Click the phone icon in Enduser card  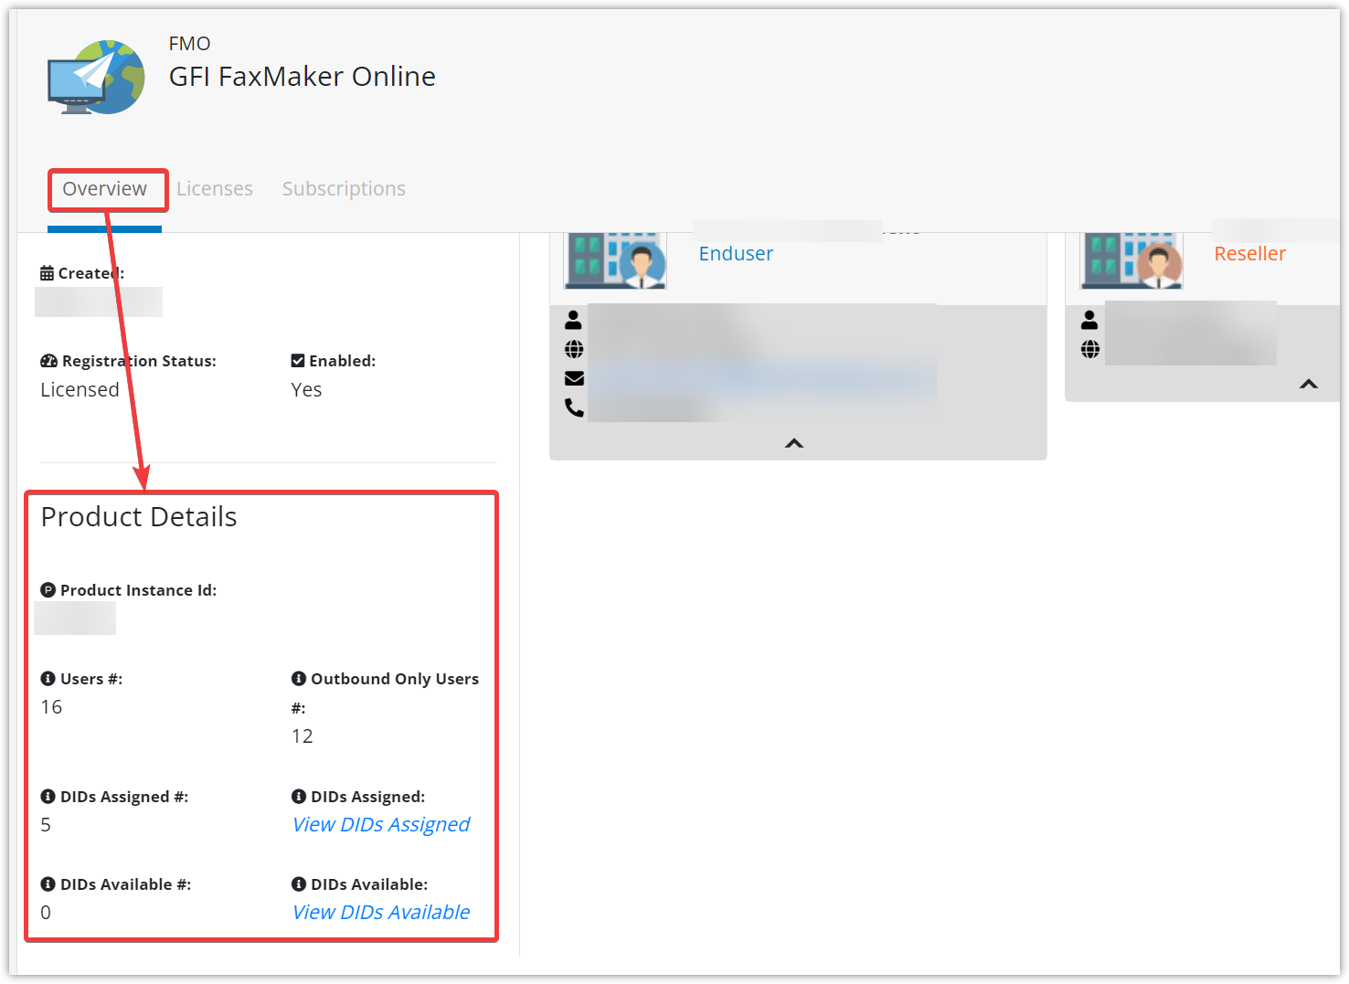click(574, 407)
